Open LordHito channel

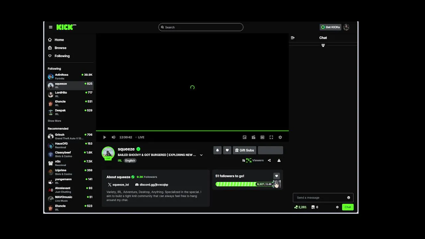(x=70, y=94)
